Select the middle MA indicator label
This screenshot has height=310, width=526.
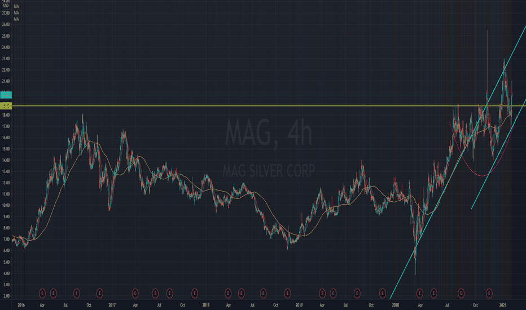[16, 13]
